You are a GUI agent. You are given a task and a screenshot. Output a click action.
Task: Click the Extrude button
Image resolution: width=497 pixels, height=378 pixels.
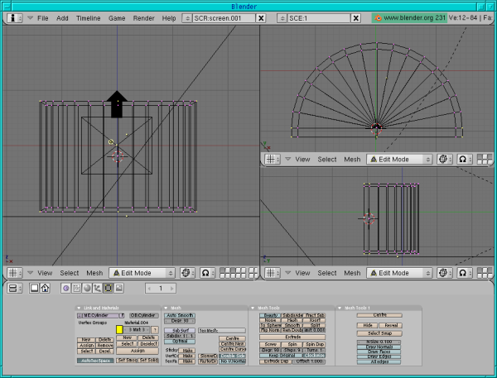click(x=293, y=337)
